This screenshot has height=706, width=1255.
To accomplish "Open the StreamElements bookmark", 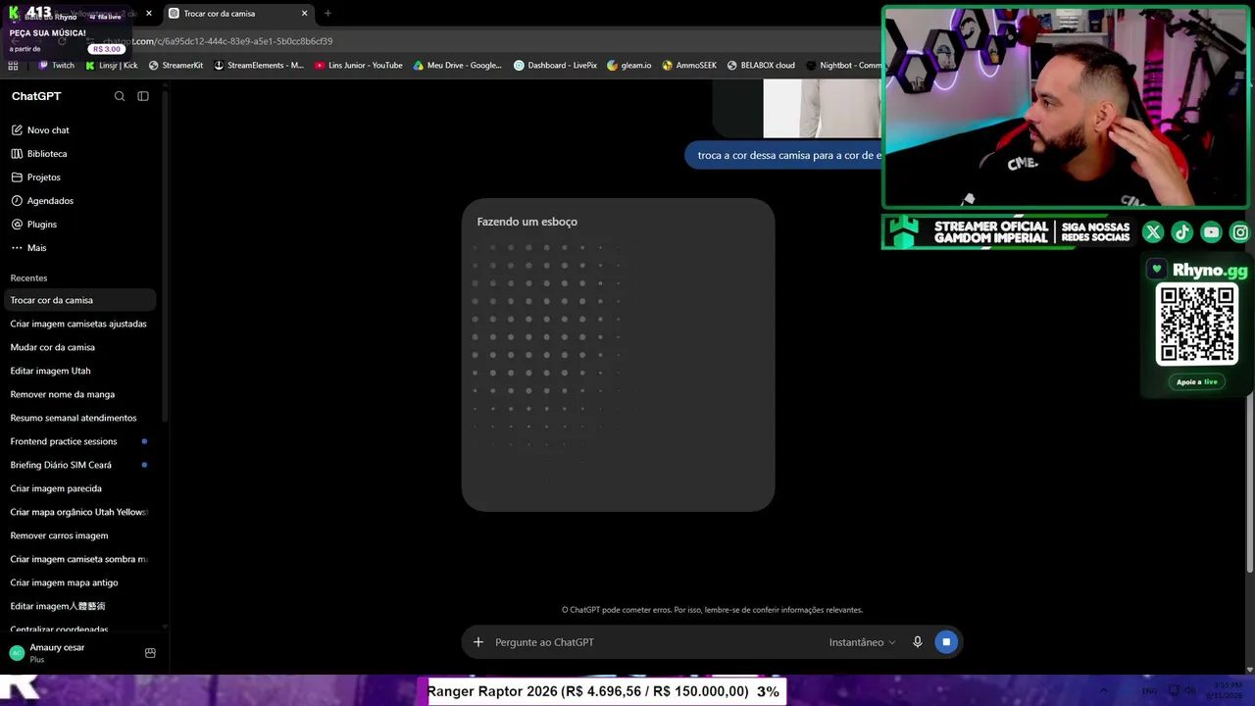I will [x=259, y=66].
